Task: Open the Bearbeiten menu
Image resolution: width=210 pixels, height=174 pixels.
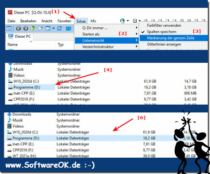Action: tap(28, 21)
